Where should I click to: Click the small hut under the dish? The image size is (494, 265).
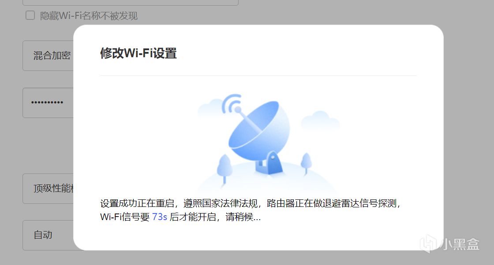(x=269, y=162)
